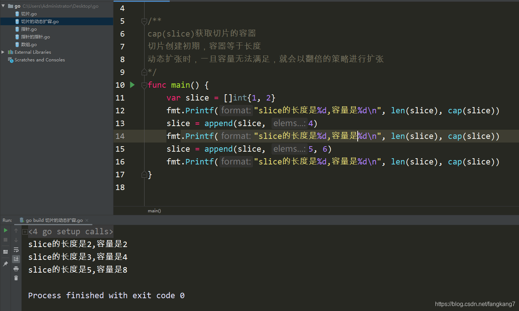
Task: Click the Restore Layout icon in Run panel
Action: click(x=5, y=251)
